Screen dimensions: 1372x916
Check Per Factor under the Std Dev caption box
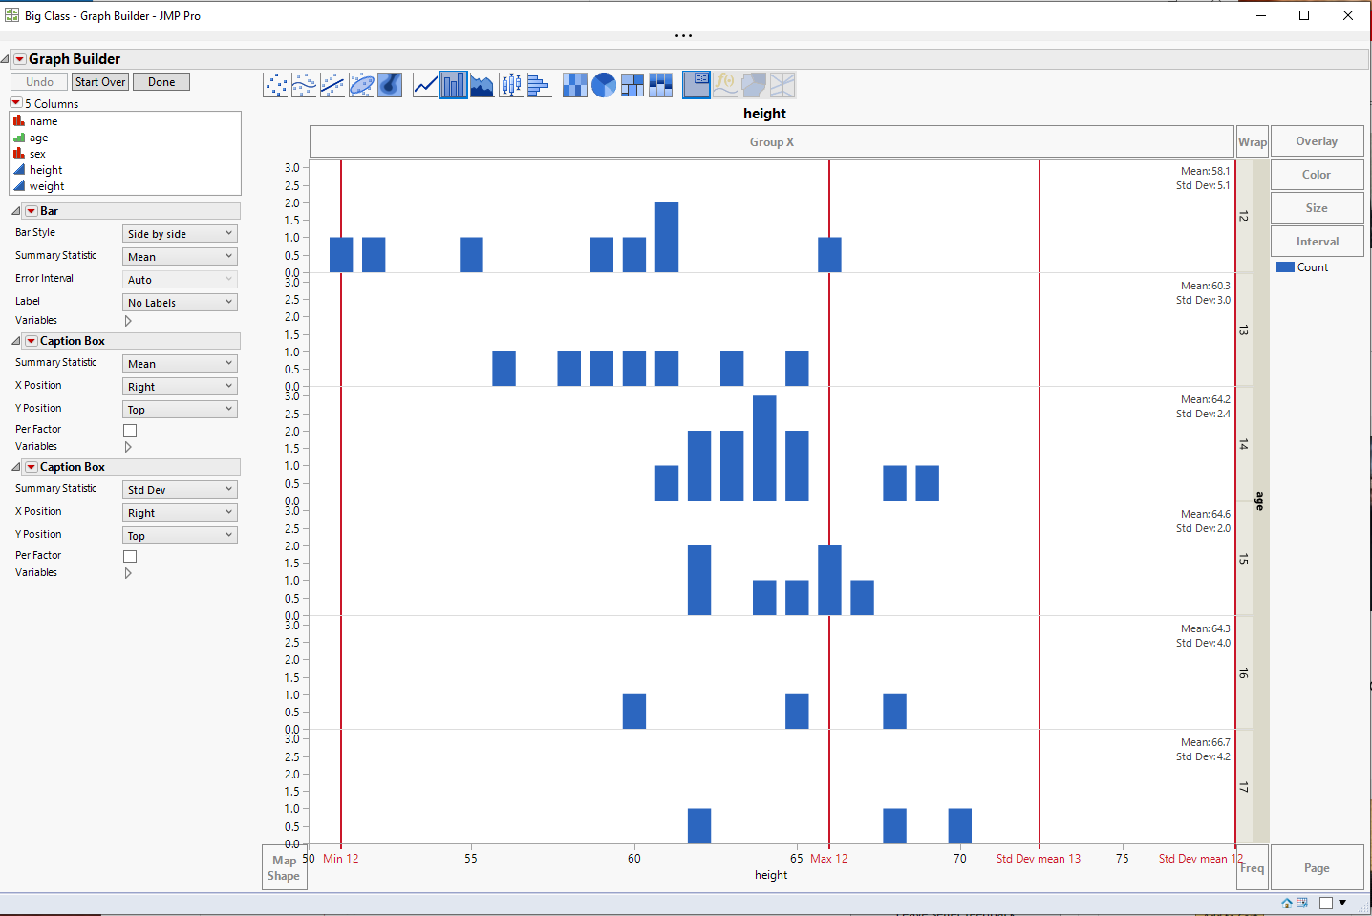[130, 555]
